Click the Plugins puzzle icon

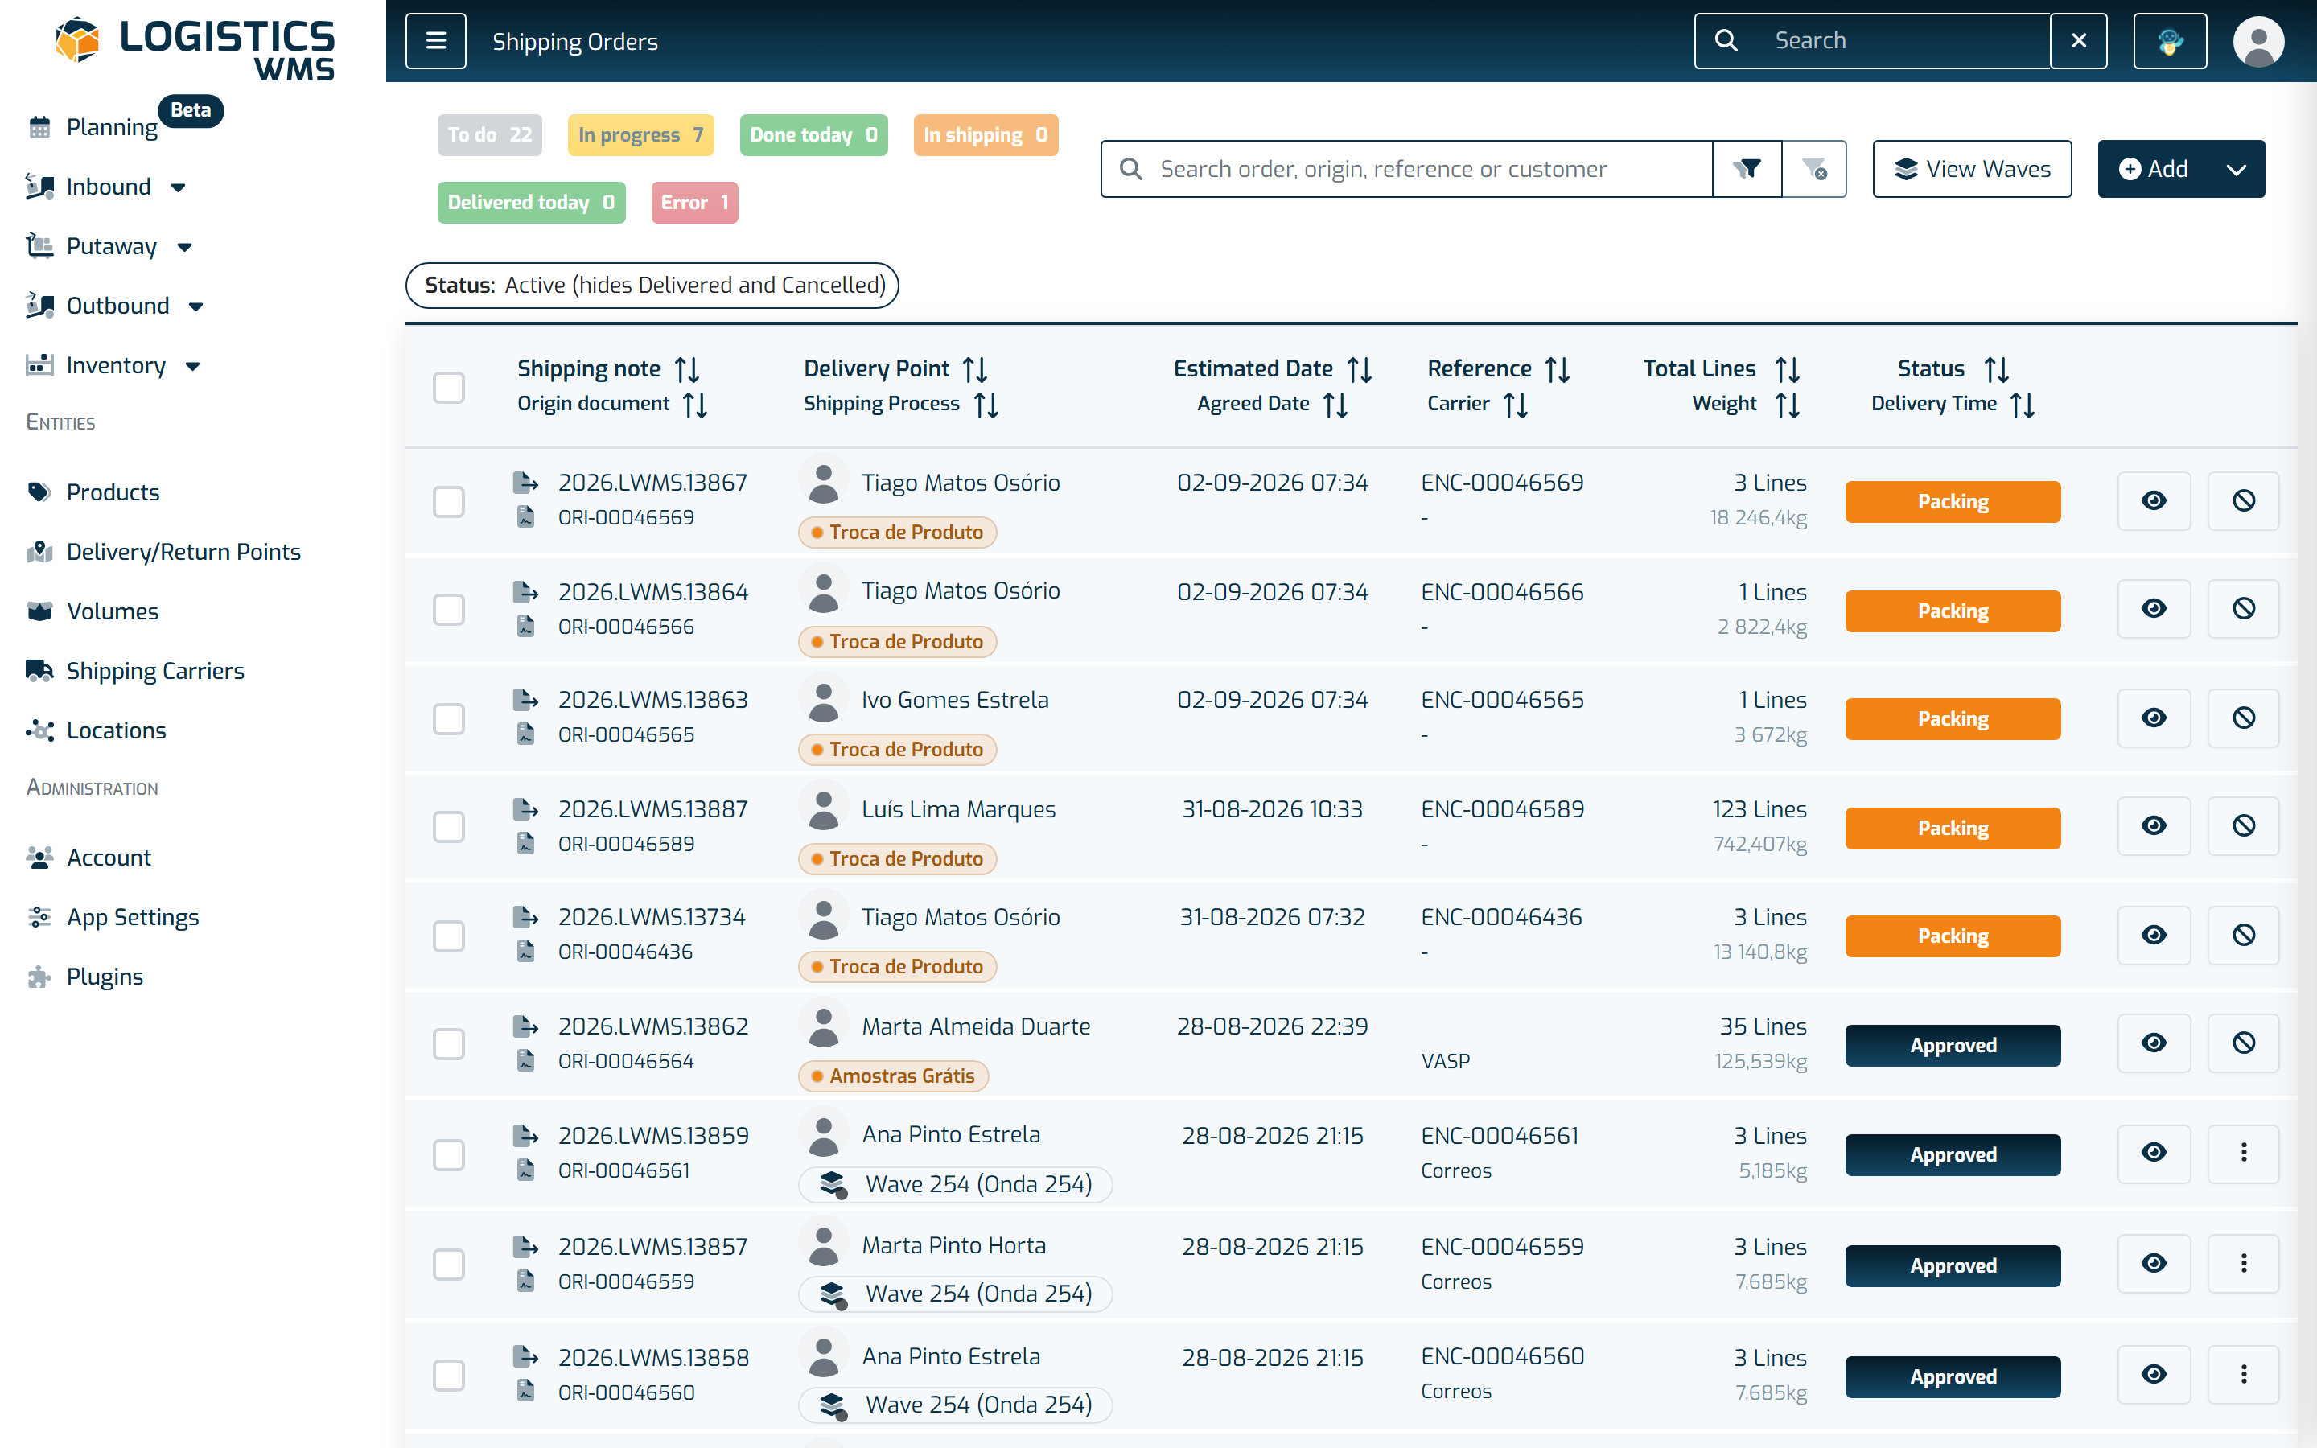pyautogui.click(x=39, y=977)
